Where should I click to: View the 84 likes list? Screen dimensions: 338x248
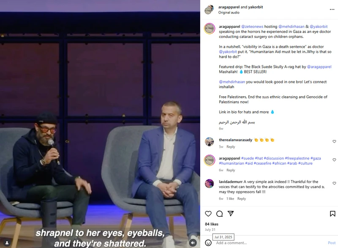(212, 224)
